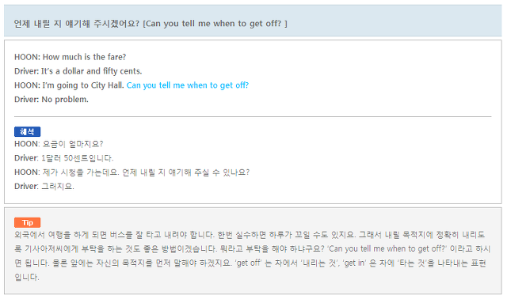Click the horizontal divider below the English dialogue
Image resolution: width=507 pixels, height=299 pixels.
tap(253, 116)
